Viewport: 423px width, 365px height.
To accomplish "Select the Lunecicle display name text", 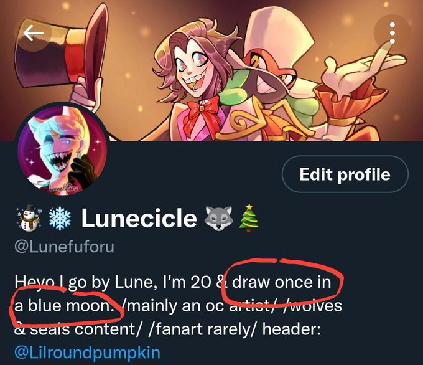I will coord(139,218).
